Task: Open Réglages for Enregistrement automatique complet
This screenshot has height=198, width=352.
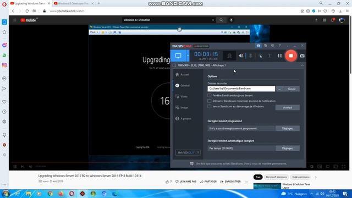Action: click(x=287, y=148)
